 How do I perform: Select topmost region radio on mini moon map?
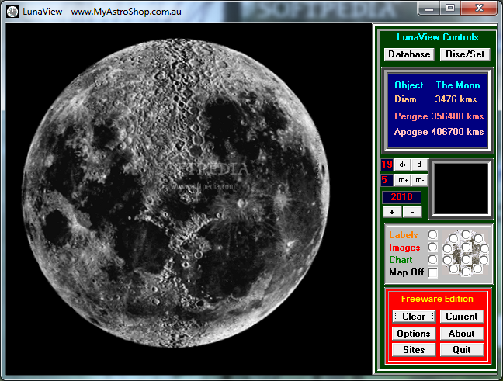pyautogui.click(x=466, y=234)
